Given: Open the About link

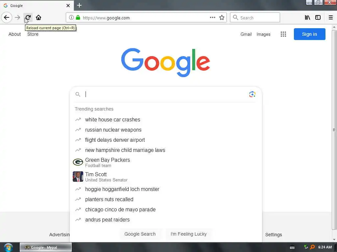Looking at the screenshot, I should 14,34.
